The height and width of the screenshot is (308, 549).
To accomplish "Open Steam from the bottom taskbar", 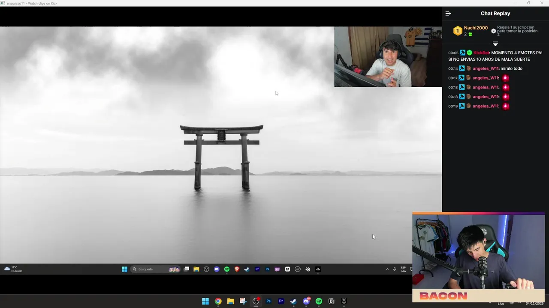I will click(293, 301).
